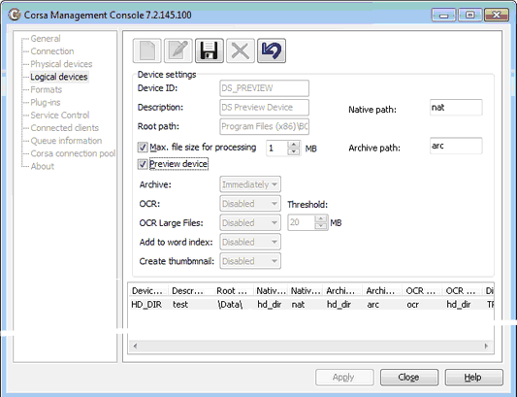Viewport: 517px width, 397px height.
Task: Click the Device ID input field
Action: tap(265, 88)
